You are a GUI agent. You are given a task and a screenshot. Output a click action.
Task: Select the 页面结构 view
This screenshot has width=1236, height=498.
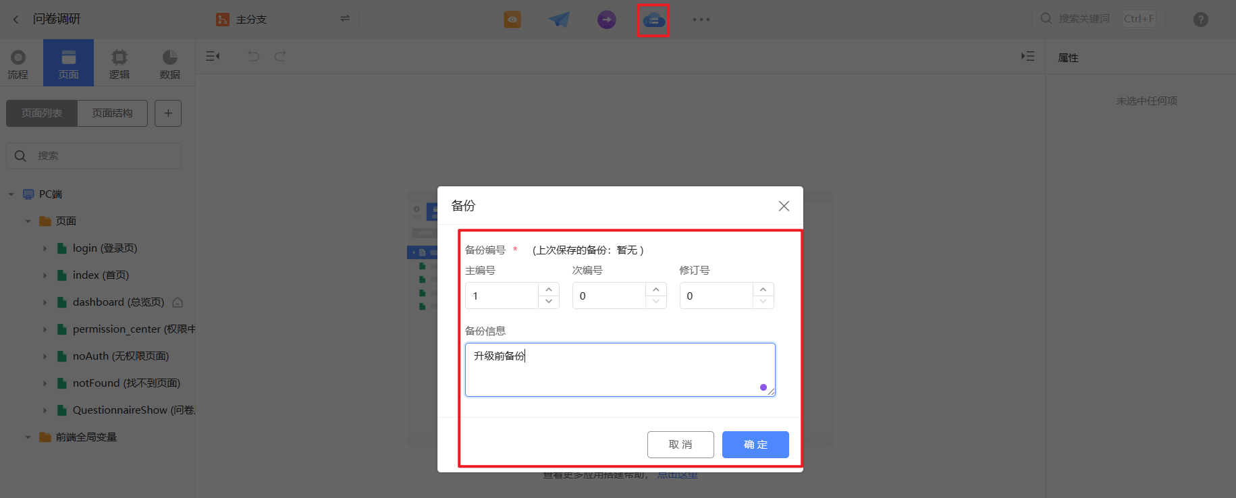pos(113,113)
